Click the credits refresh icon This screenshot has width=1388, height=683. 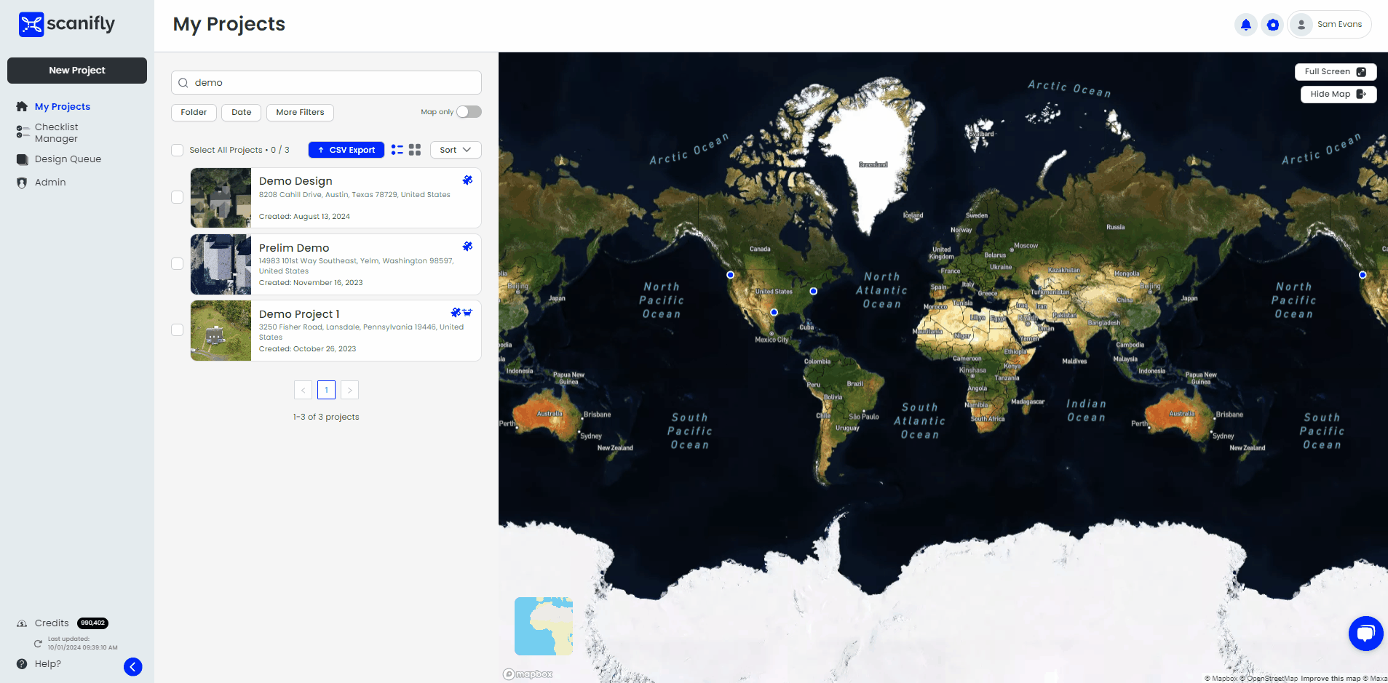pos(38,644)
